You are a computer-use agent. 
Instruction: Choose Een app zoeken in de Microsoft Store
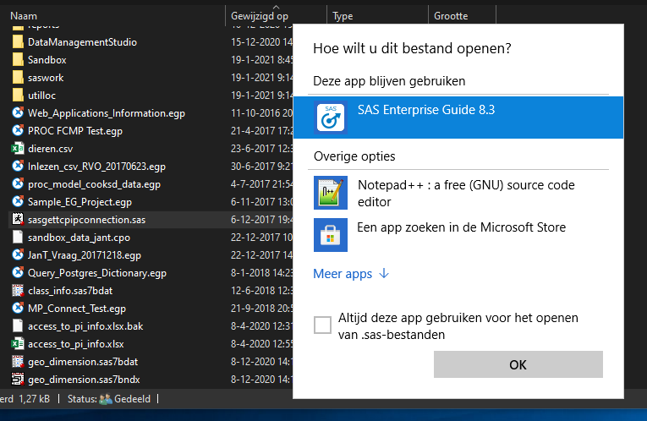[x=461, y=227]
